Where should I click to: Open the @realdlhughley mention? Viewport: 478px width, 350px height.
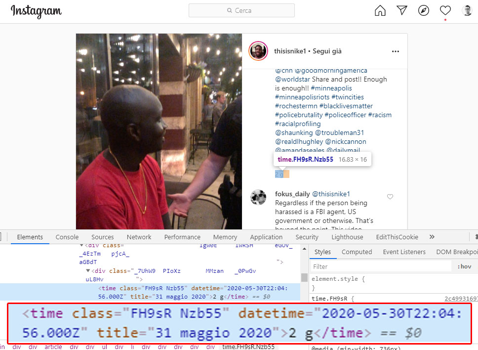click(x=299, y=141)
